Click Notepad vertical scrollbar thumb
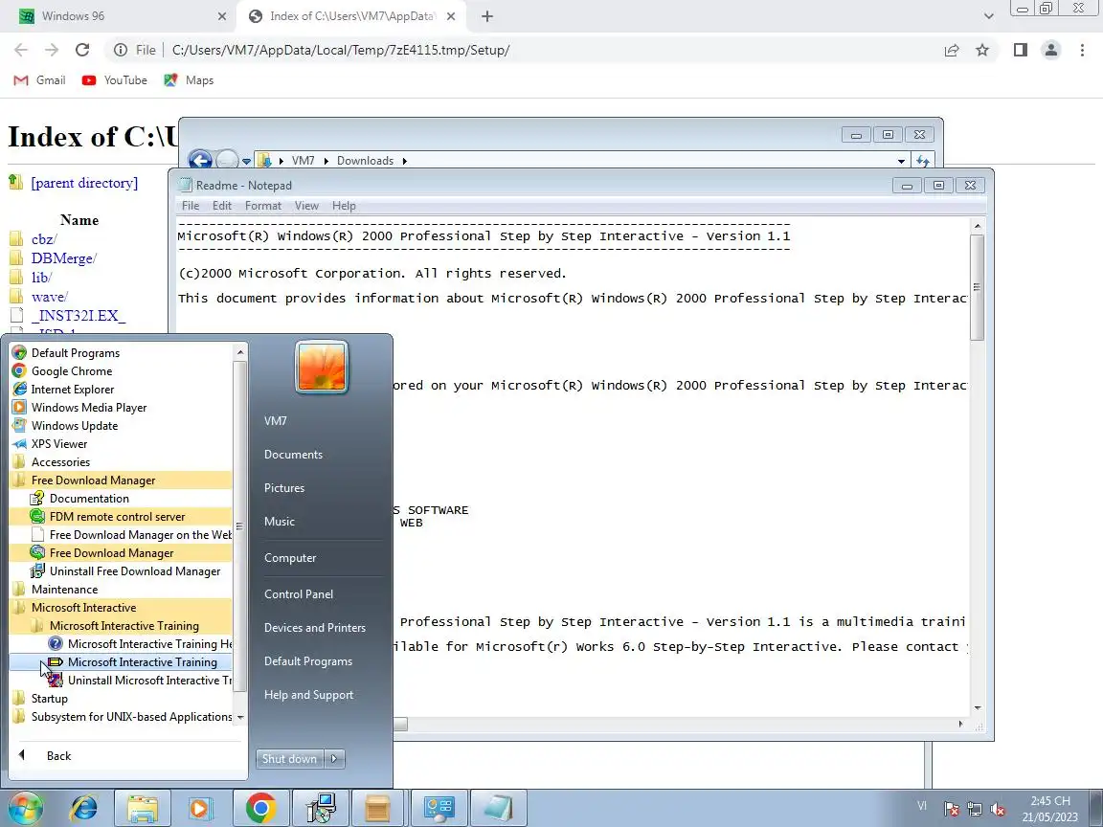 (977, 287)
